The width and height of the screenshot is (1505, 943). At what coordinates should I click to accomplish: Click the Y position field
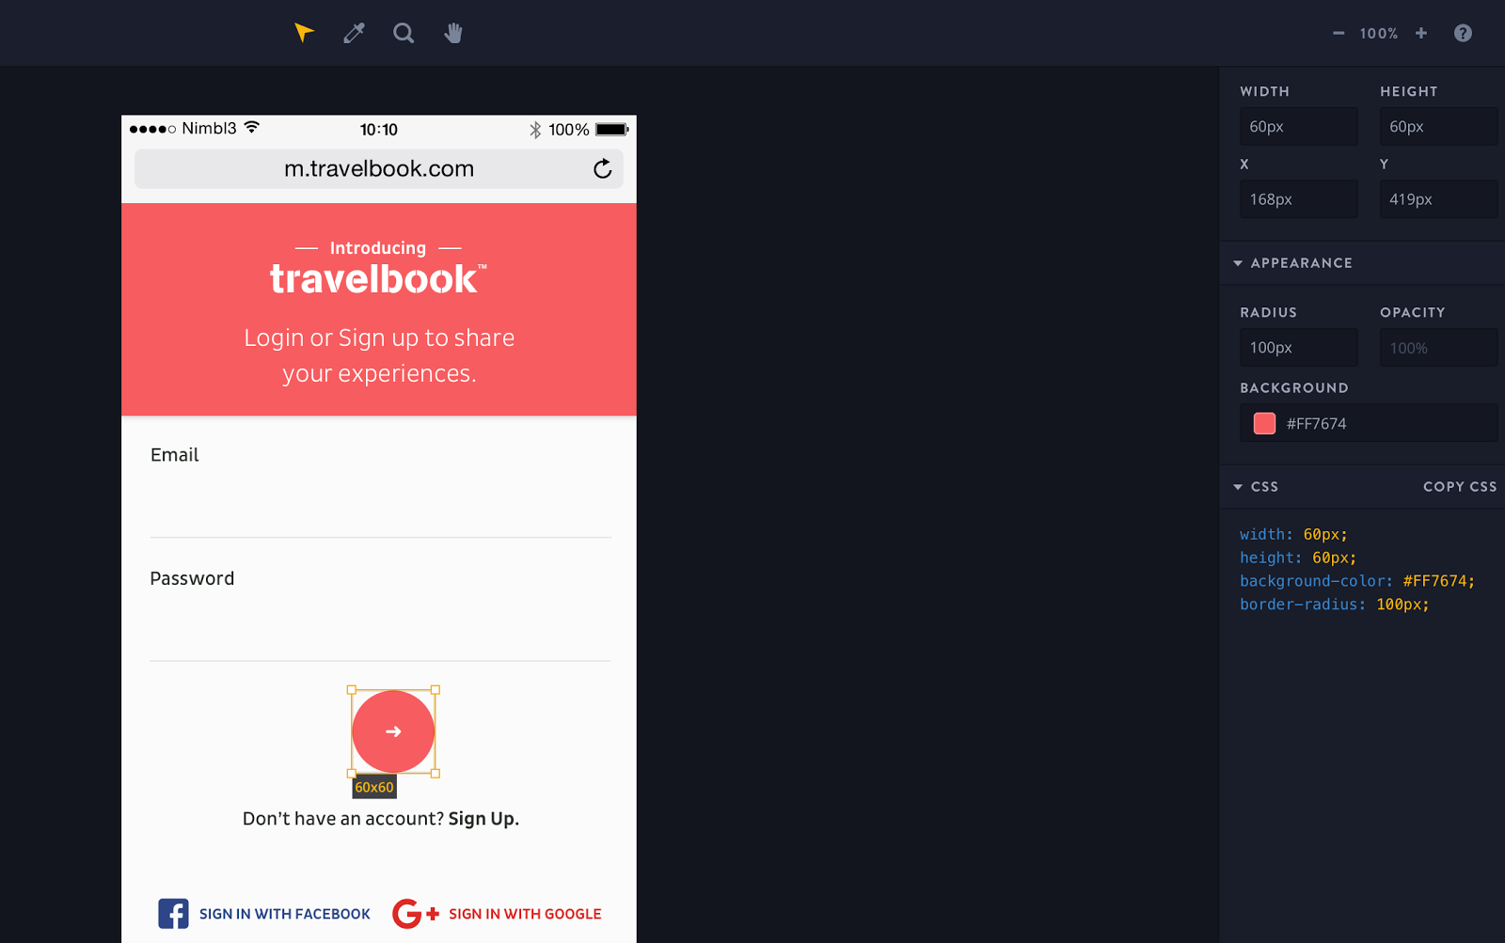(1438, 199)
